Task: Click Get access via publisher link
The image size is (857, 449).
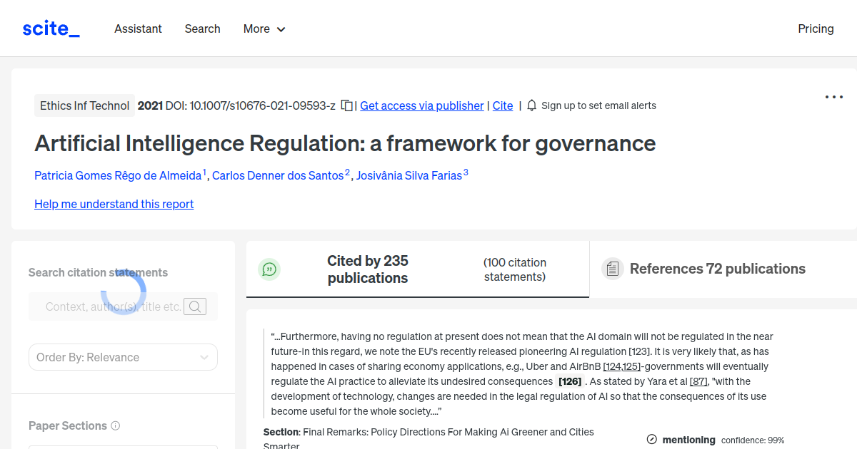Action: (421, 105)
